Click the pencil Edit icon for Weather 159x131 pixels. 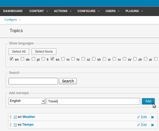(138, 117)
